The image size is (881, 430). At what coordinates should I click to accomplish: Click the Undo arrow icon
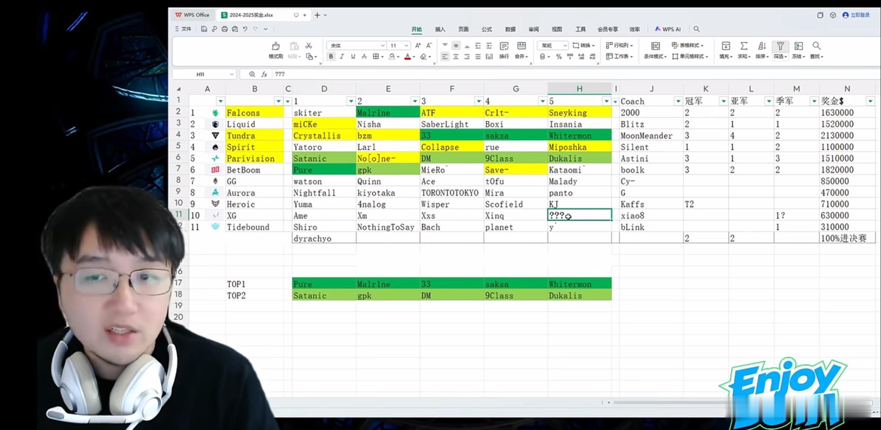point(245,29)
